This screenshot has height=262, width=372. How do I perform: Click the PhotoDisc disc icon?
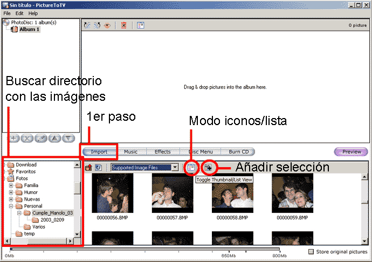[6, 23]
